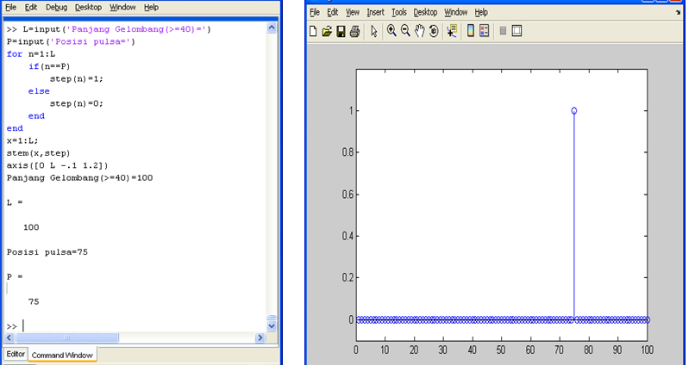Click y-axis tick label 0.4
Screen dimensions: 695x365
coord(347,236)
